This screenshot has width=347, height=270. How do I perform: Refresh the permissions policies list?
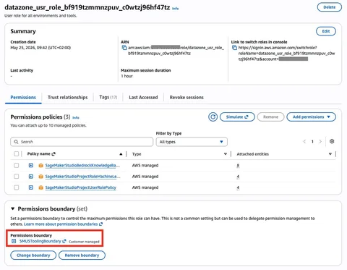pyautogui.click(x=213, y=117)
